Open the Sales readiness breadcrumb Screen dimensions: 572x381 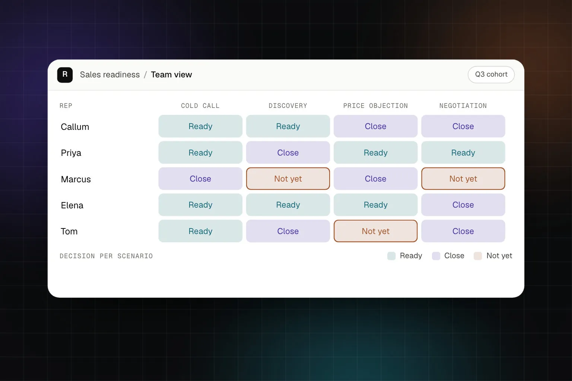click(110, 75)
